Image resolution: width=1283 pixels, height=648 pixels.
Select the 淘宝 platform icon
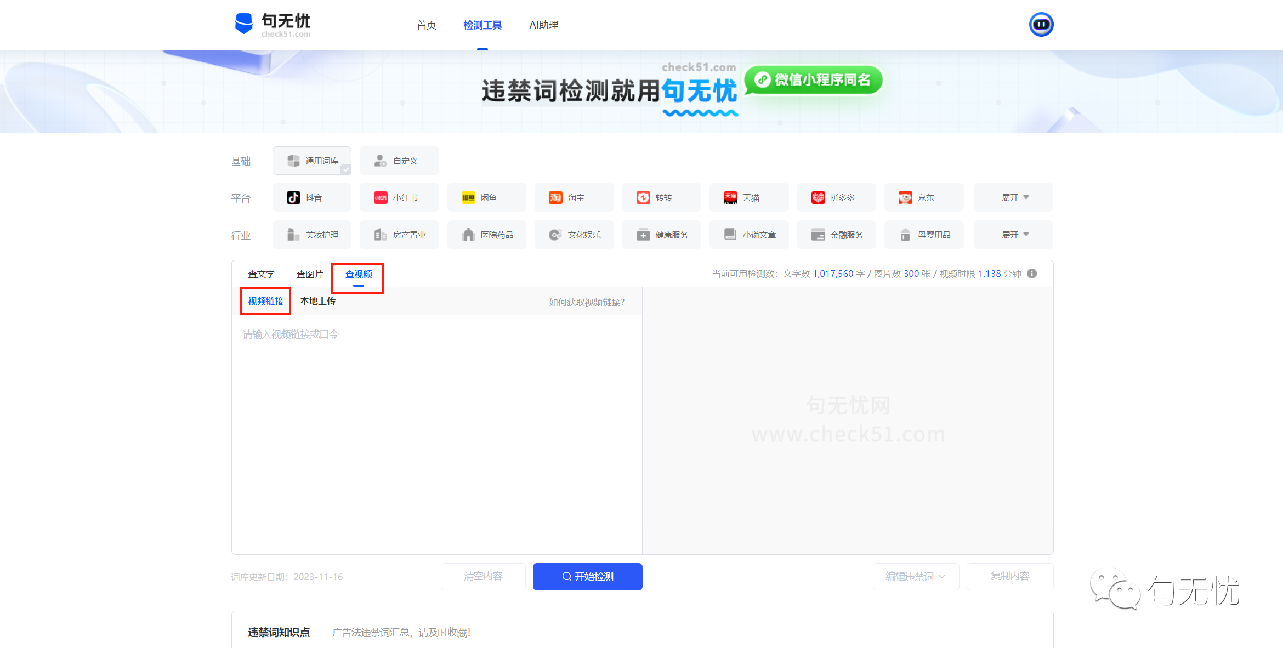[555, 197]
